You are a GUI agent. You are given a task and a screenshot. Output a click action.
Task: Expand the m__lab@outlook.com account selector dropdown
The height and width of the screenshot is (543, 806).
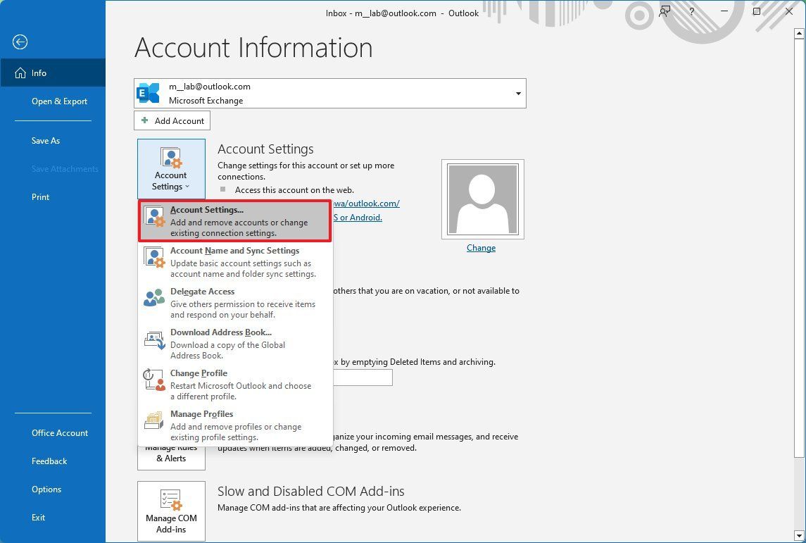518,92
